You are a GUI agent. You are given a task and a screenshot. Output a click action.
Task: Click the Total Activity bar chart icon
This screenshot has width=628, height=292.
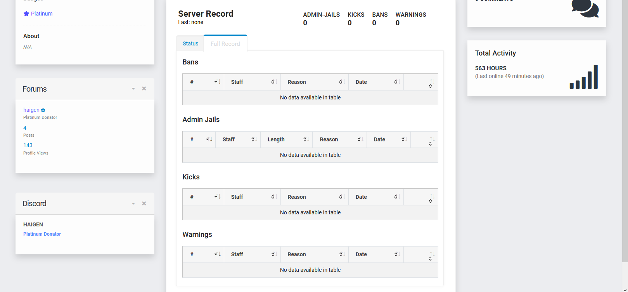[584, 77]
